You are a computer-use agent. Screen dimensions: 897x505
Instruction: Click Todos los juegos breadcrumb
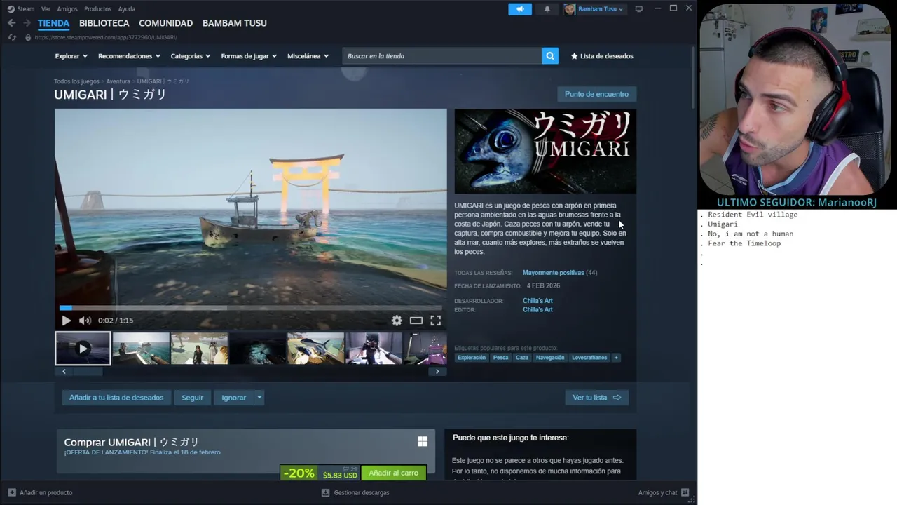click(x=76, y=81)
